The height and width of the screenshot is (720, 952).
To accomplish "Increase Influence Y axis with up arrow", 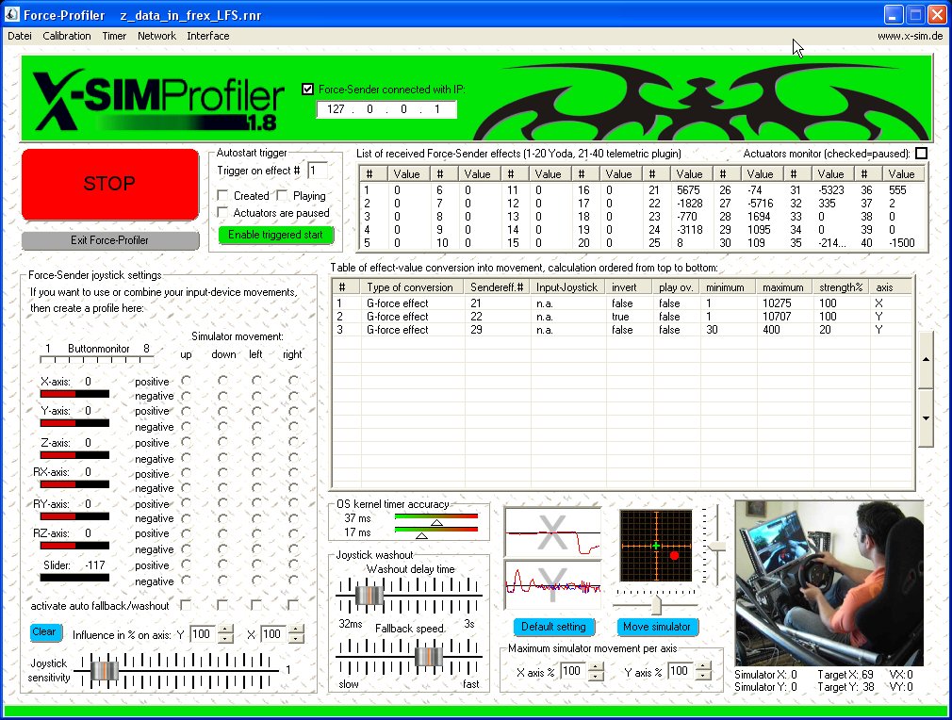I will [x=225, y=630].
